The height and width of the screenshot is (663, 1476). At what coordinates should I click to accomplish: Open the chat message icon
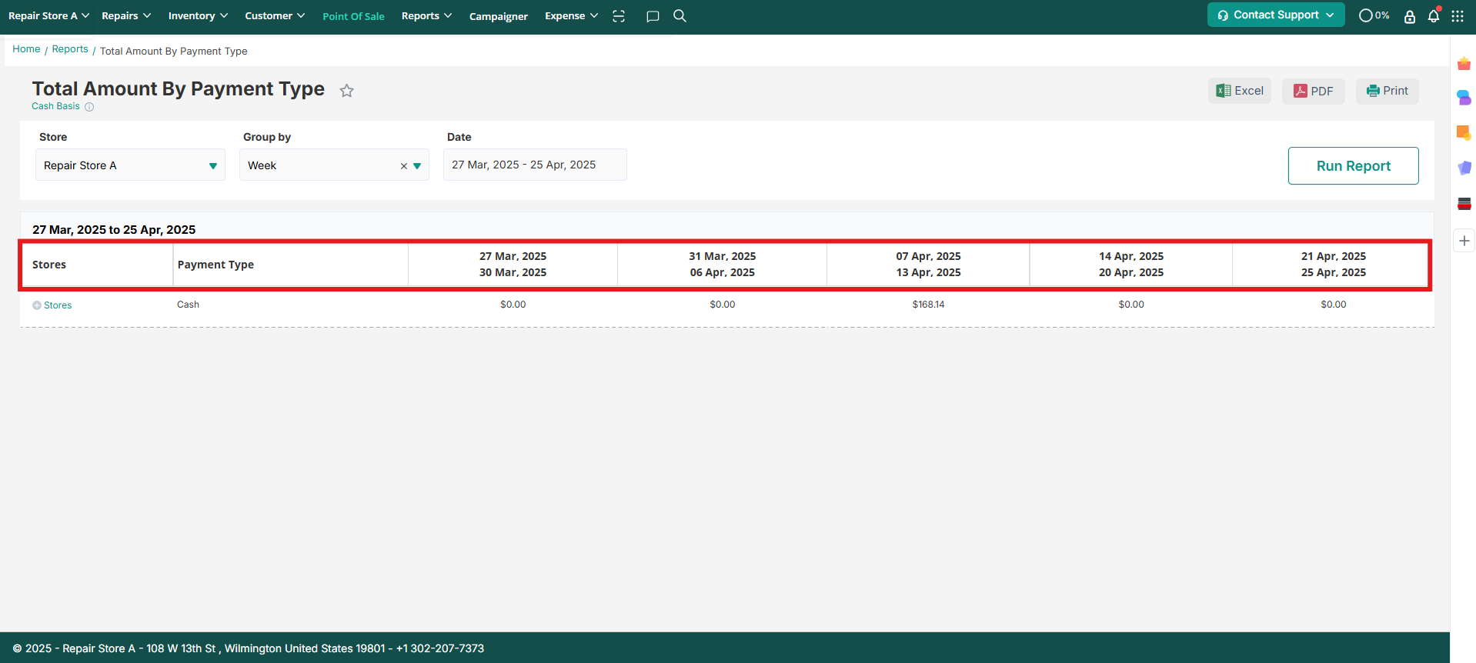653,16
